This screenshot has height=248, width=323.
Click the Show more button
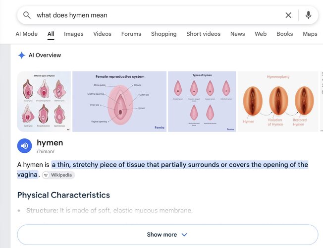(x=167, y=235)
